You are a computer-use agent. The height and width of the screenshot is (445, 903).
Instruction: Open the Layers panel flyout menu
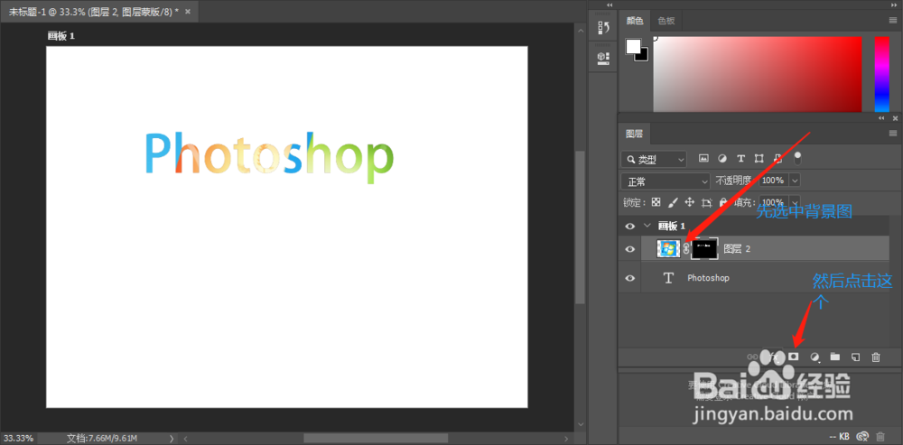point(893,134)
